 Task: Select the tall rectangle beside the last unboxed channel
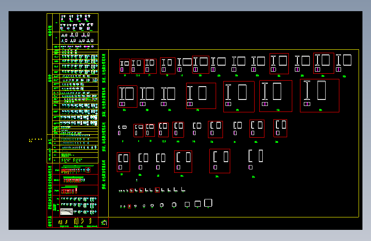tap(261, 156)
